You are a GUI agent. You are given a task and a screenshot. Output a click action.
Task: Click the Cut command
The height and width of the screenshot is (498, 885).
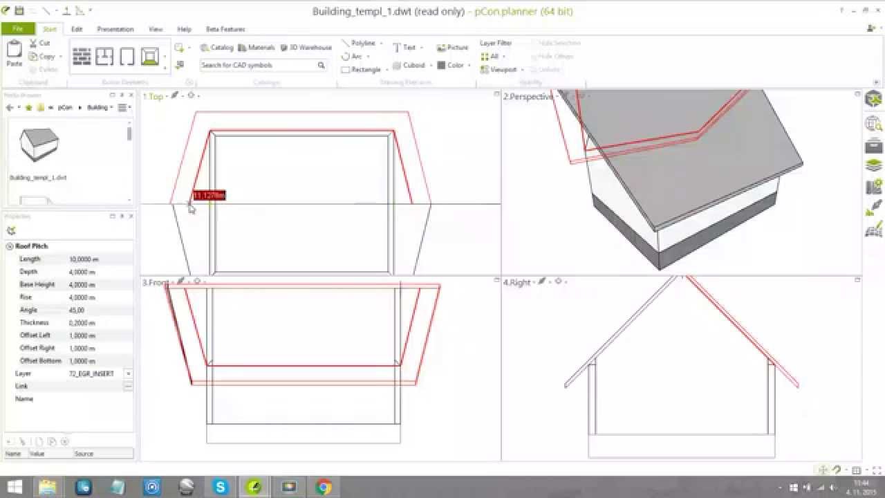(x=39, y=43)
